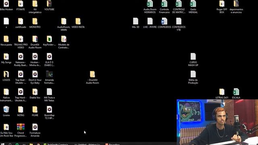258x145 pixels.
Task: Open the Kit intergalatico folder
Action: click(x=35, y=4)
